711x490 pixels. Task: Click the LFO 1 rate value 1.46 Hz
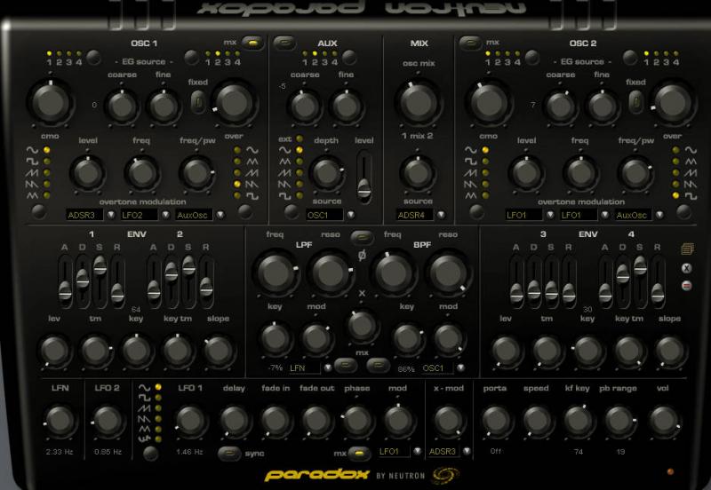pos(189,452)
